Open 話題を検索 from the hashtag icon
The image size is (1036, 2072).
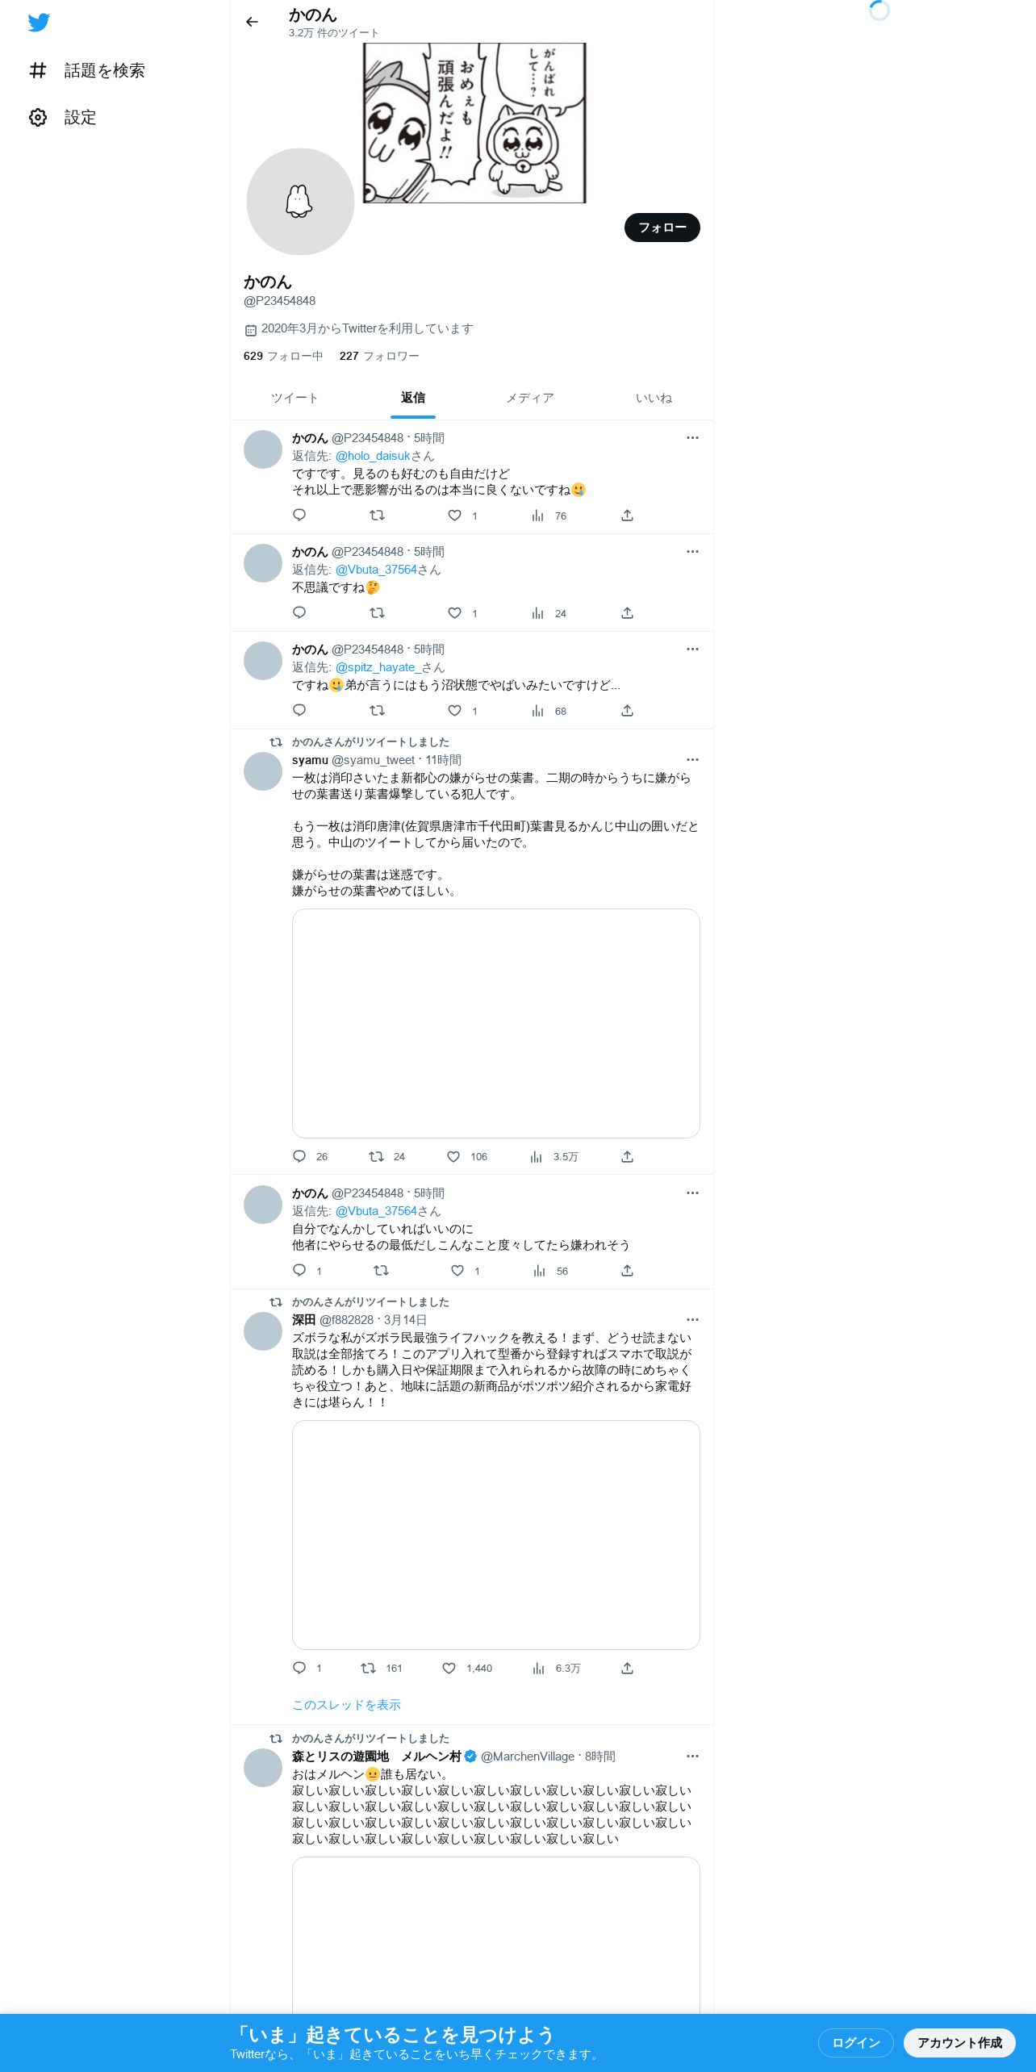pos(38,70)
